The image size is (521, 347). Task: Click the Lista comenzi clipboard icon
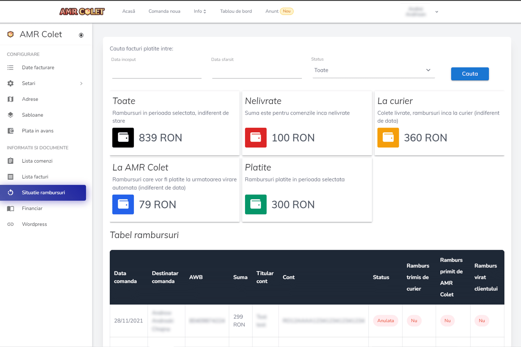pos(11,161)
